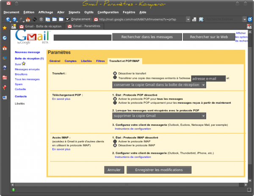Click the blue M gear sidebar icon
The image size is (254, 196).
point(5,58)
